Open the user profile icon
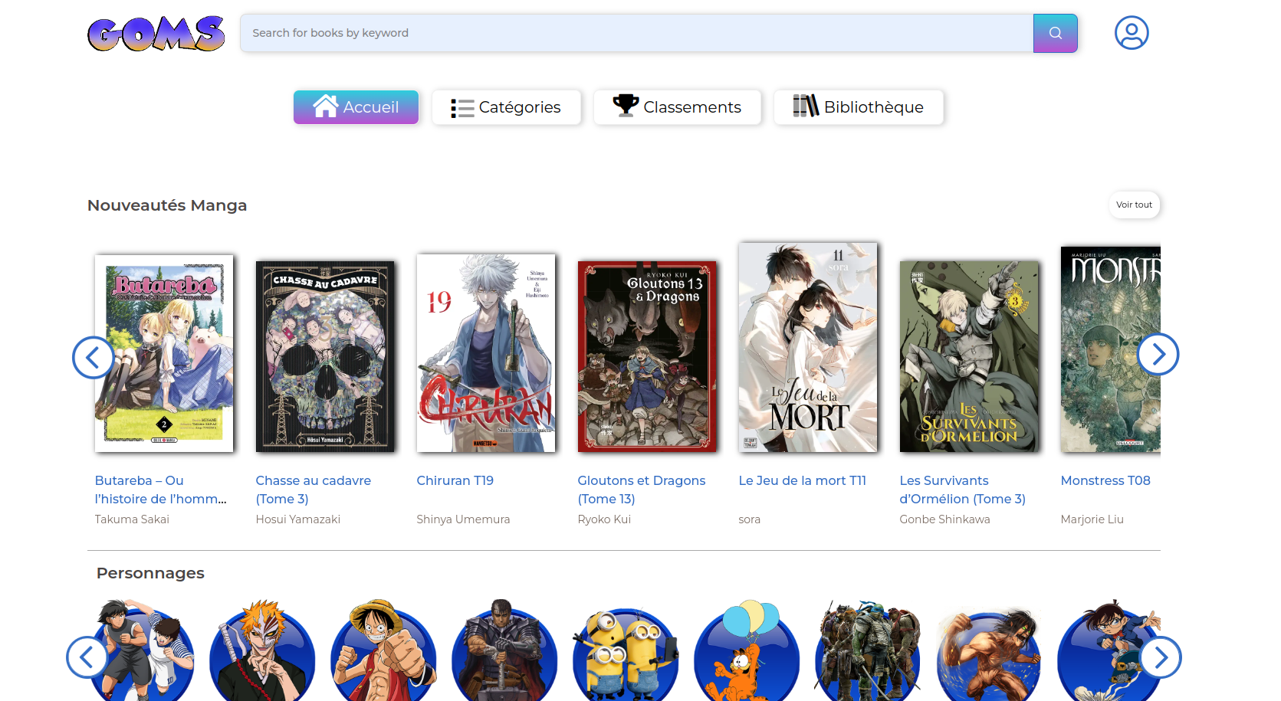The width and height of the screenshot is (1281, 701). [1132, 33]
